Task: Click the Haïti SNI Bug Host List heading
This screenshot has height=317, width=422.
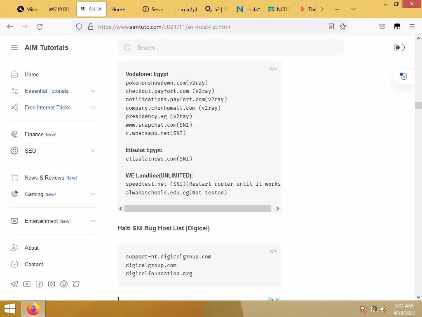Action: pos(163,228)
